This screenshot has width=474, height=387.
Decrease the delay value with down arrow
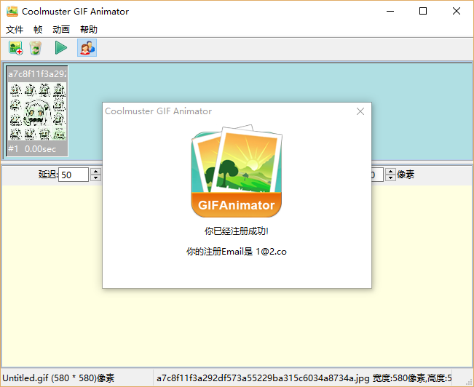point(95,177)
